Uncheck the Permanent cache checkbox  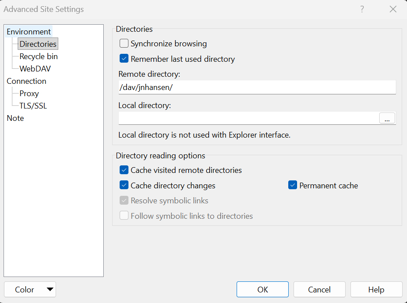[x=293, y=186]
